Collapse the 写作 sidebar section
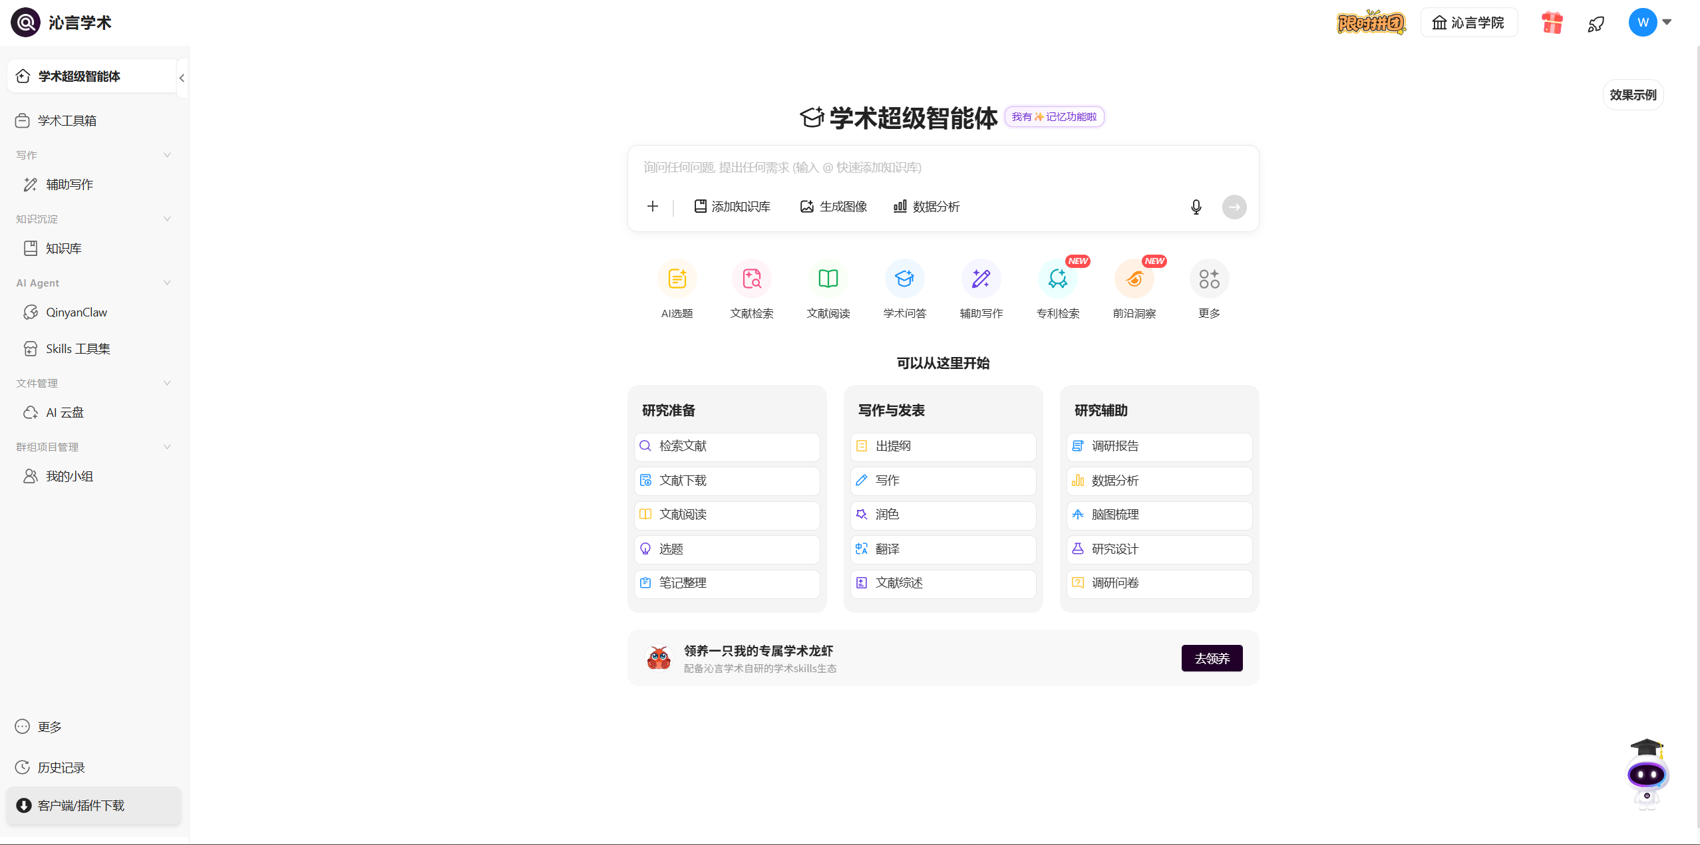The height and width of the screenshot is (845, 1700). pos(167,155)
